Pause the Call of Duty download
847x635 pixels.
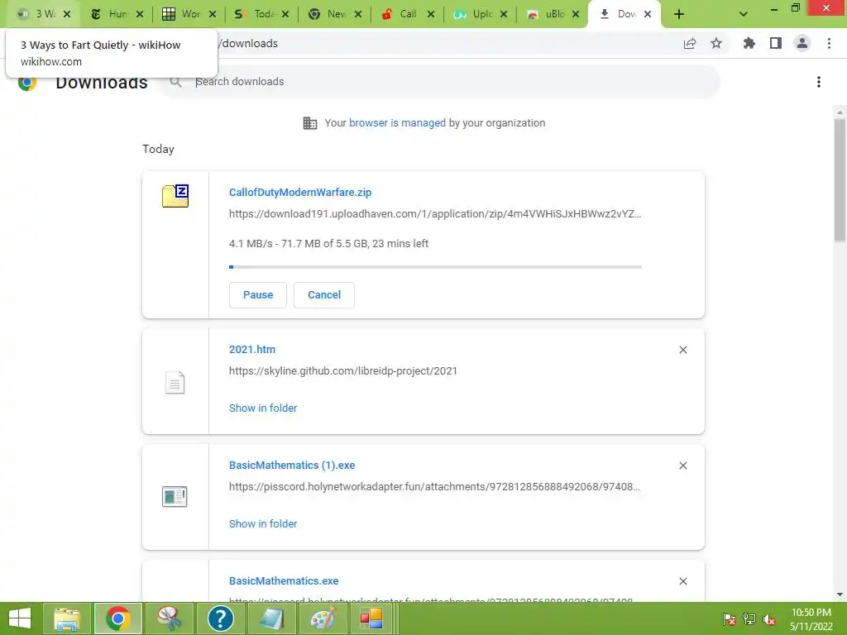pos(258,295)
